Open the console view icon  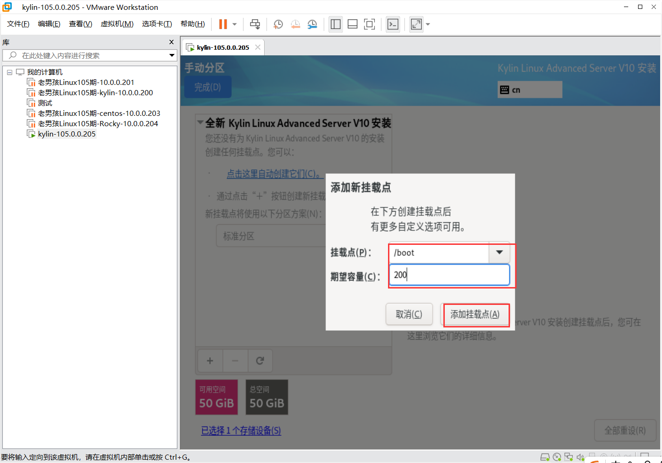(393, 24)
